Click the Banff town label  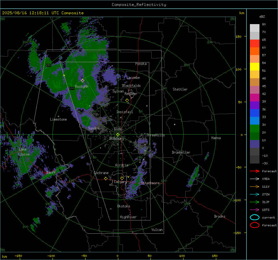tap(51, 172)
